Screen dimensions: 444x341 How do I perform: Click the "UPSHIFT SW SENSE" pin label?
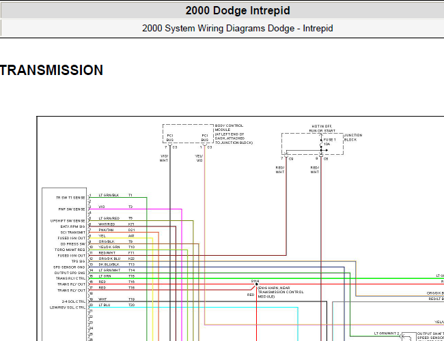pyautogui.click(x=68, y=221)
